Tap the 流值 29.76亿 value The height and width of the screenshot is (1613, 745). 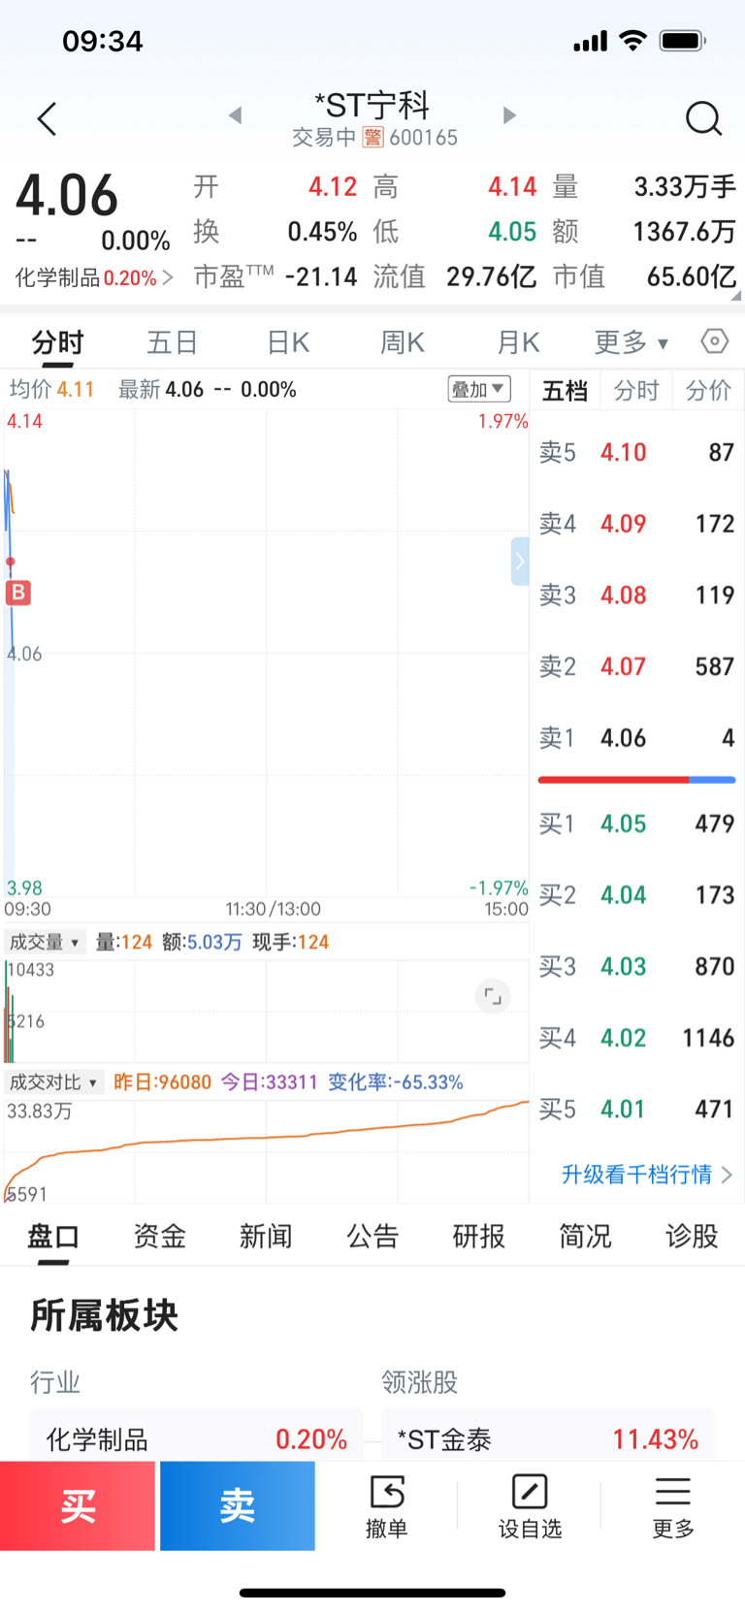tap(491, 277)
